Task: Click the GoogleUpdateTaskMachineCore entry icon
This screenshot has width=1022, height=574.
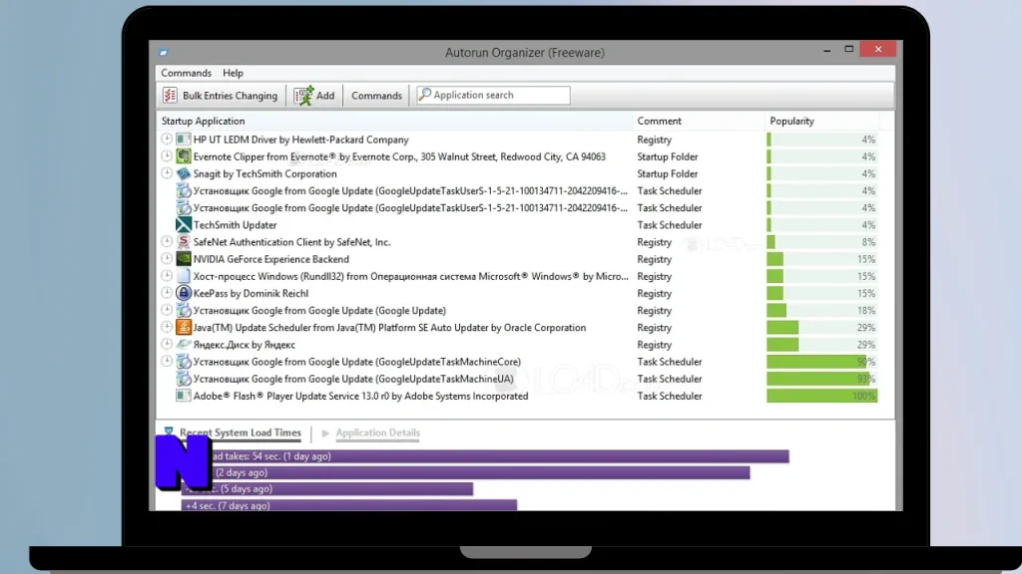Action: (184, 361)
